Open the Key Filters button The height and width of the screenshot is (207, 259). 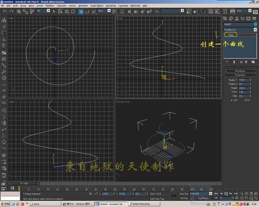(x=203, y=198)
